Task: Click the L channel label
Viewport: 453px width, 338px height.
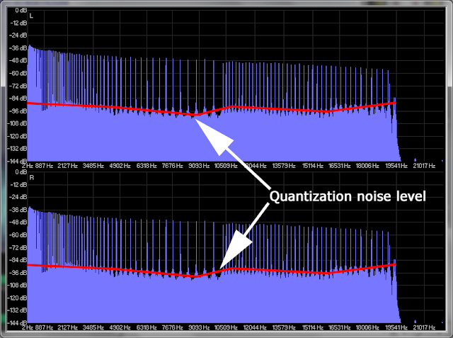Action: click(31, 16)
